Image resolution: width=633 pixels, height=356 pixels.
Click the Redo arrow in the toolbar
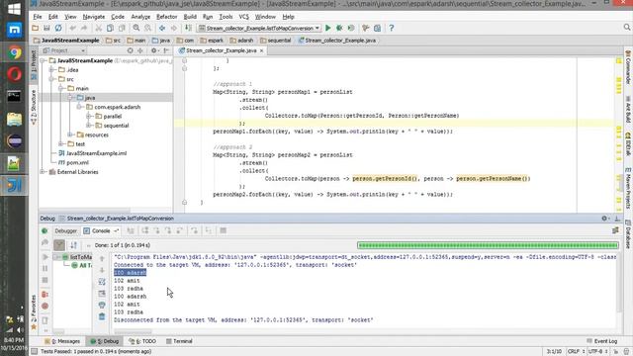pos(84,28)
